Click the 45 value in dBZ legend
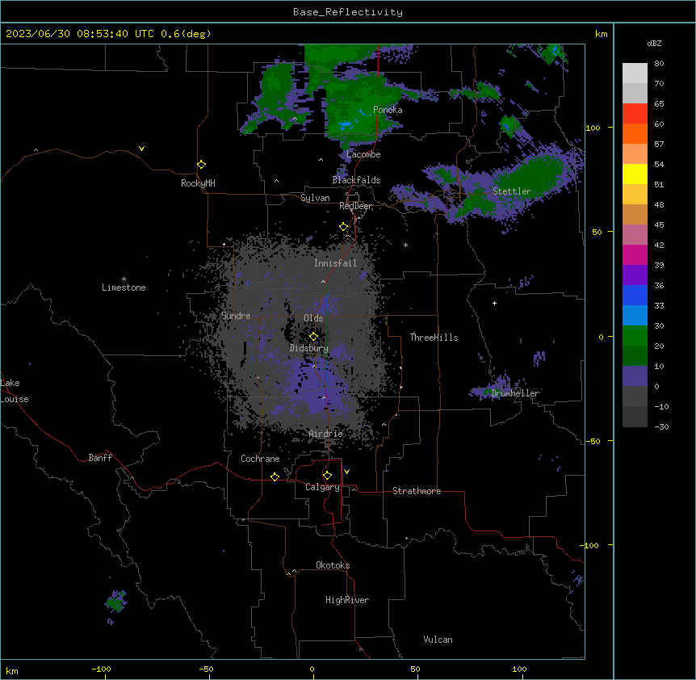The image size is (696, 680). (659, 225)
